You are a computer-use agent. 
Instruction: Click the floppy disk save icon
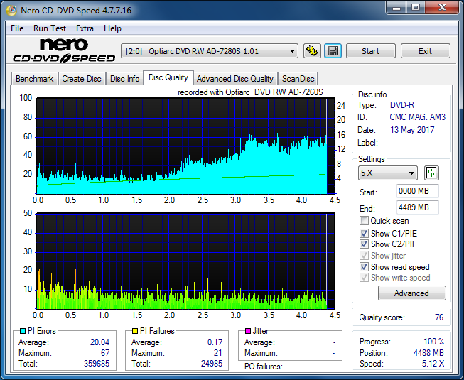333,51
